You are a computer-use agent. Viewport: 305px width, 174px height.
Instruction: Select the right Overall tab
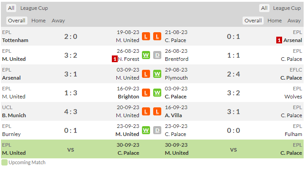[253, 21]
